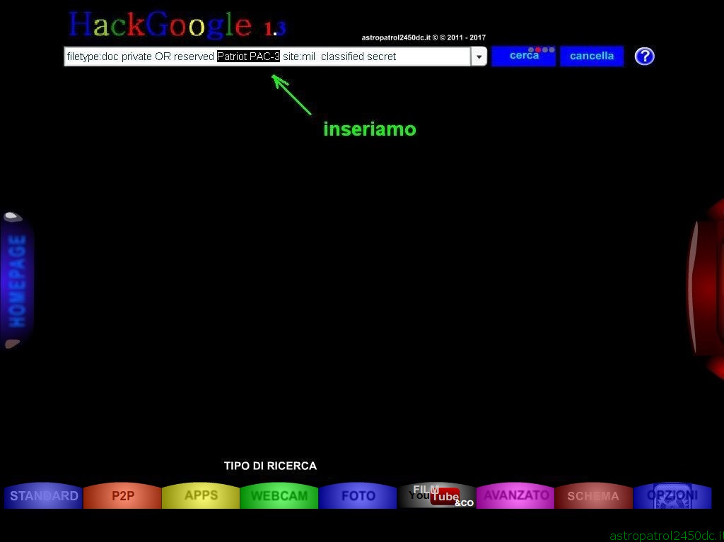The width and height of the screenshot is (724, 542).
Task: Select the FOTO search type tab
Action: (x=358, y=495)
